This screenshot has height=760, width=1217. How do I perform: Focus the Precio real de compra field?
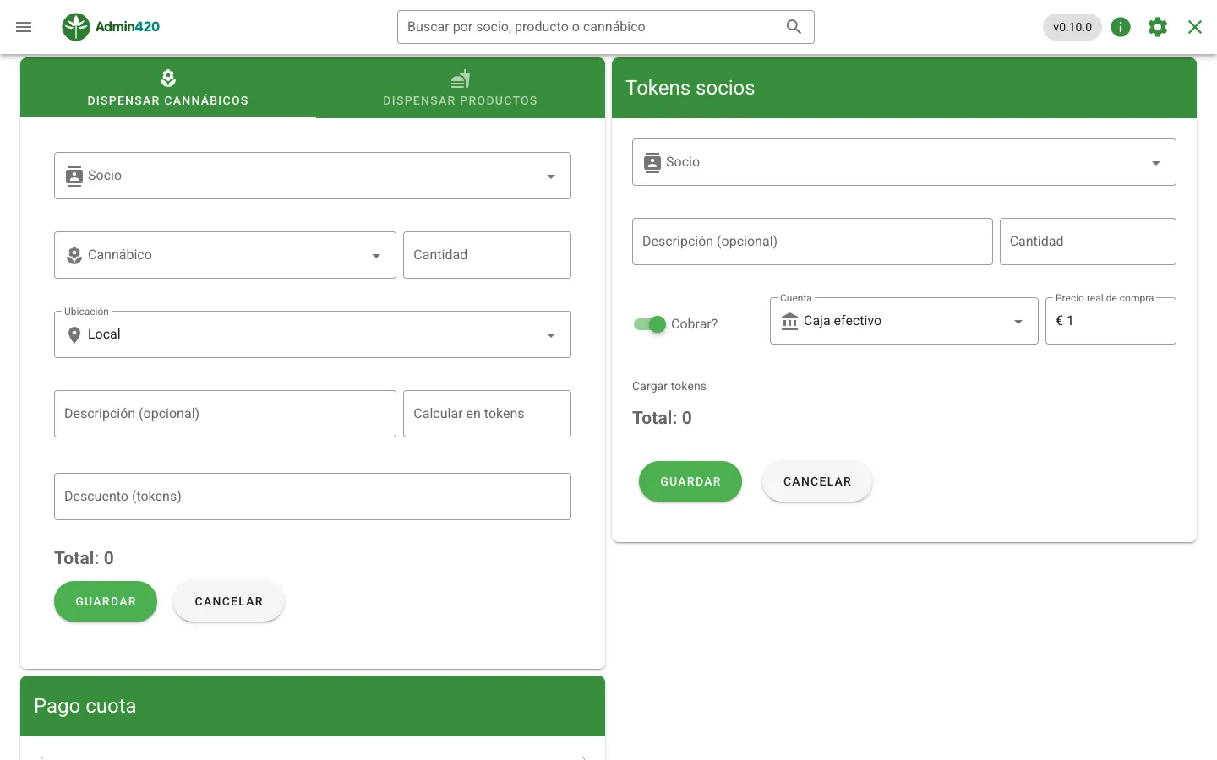tap(1111, 321)
